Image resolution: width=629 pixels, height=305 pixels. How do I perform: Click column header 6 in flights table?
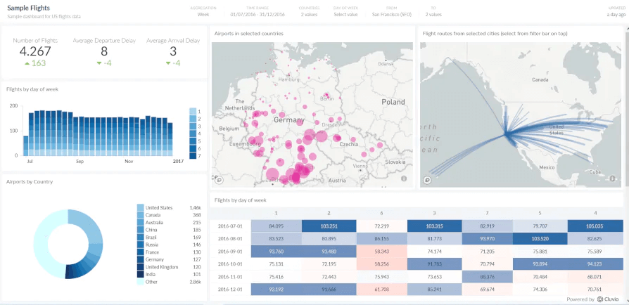[381, 213]
